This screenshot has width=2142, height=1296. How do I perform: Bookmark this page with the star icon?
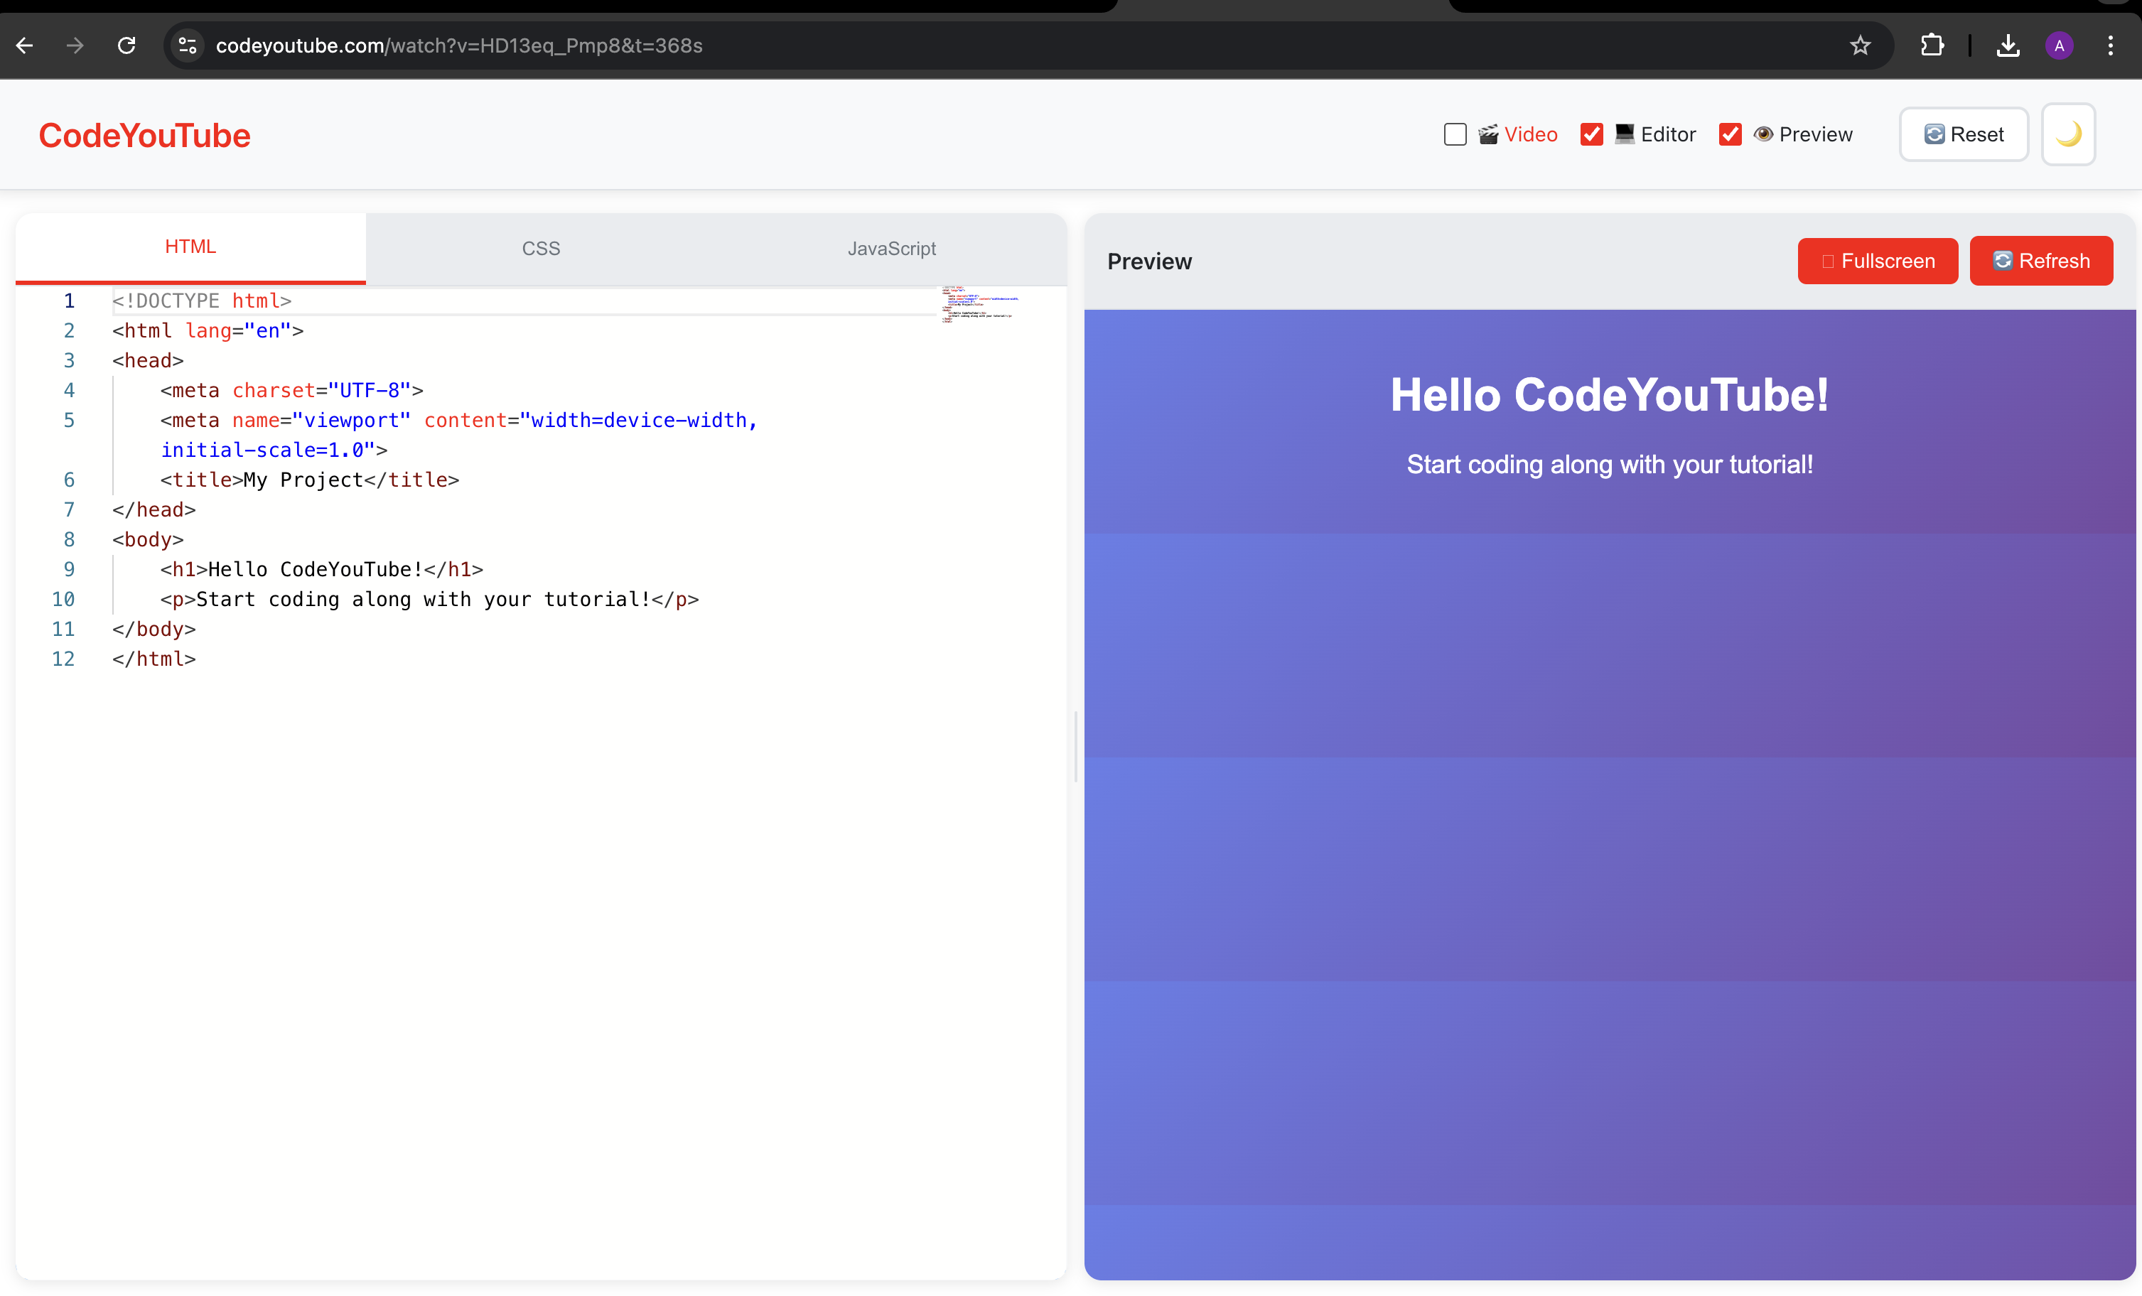coord(1859,46)
